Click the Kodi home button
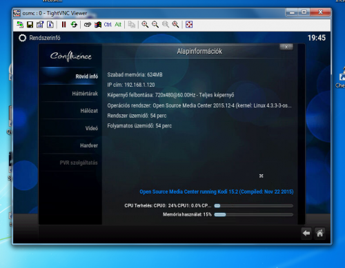The image size is (345, 268). (x=319, y=234)
